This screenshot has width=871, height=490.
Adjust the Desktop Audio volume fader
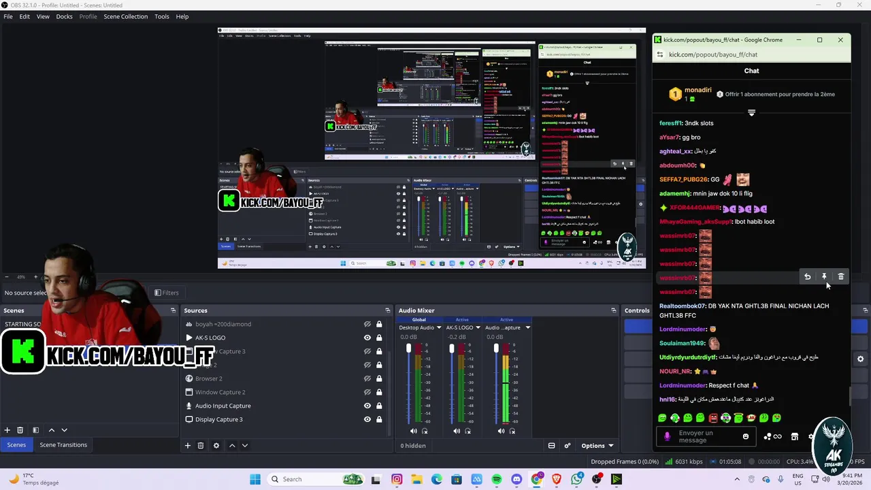(x=408, y=348)
